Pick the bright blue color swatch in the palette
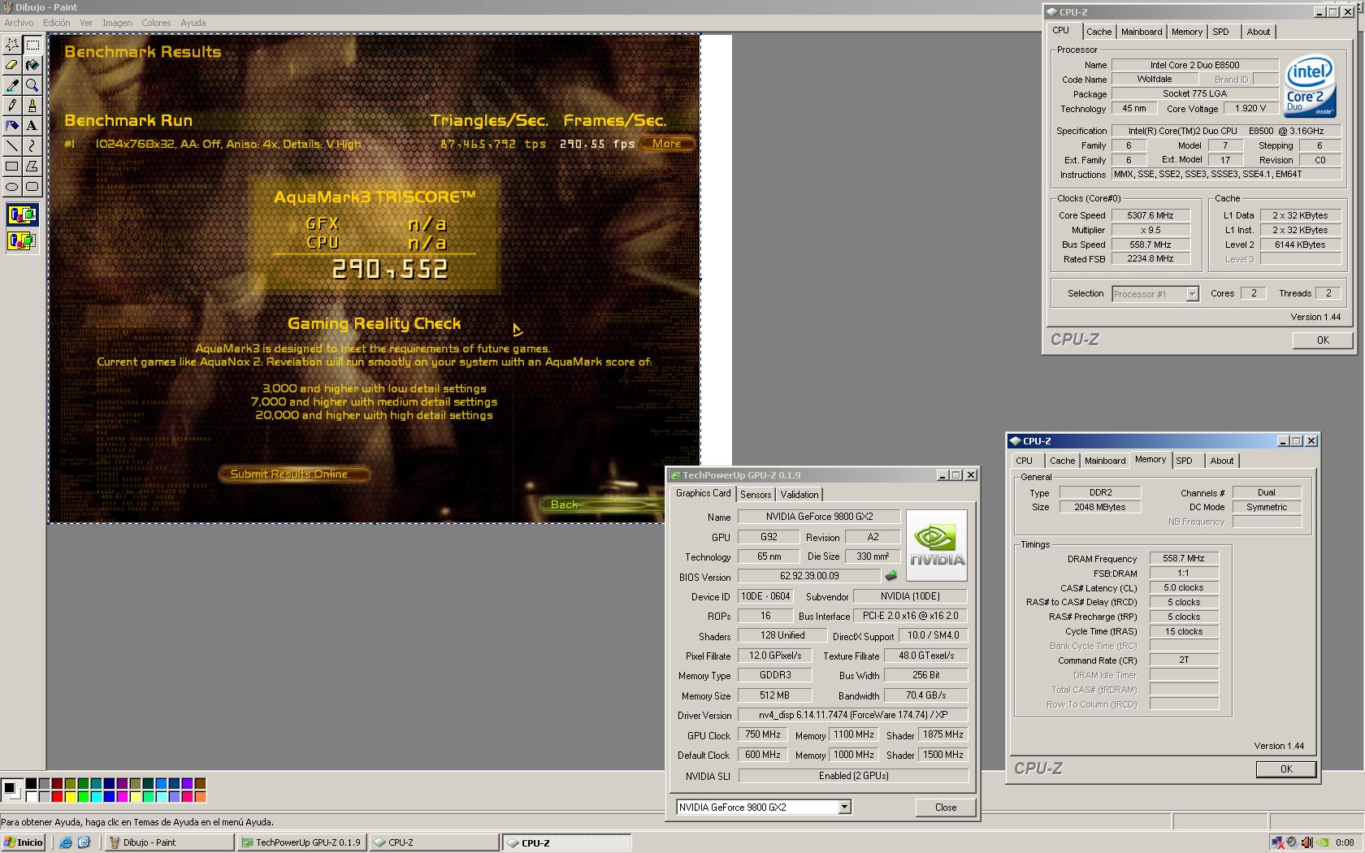 pyautogui.click(x=109, y=796)
